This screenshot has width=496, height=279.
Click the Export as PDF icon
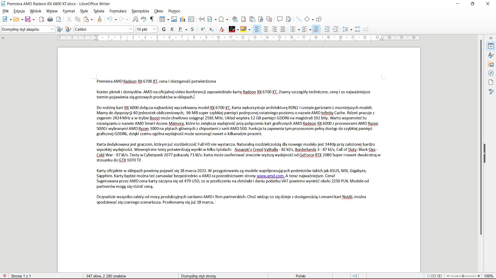pos(42,19)
